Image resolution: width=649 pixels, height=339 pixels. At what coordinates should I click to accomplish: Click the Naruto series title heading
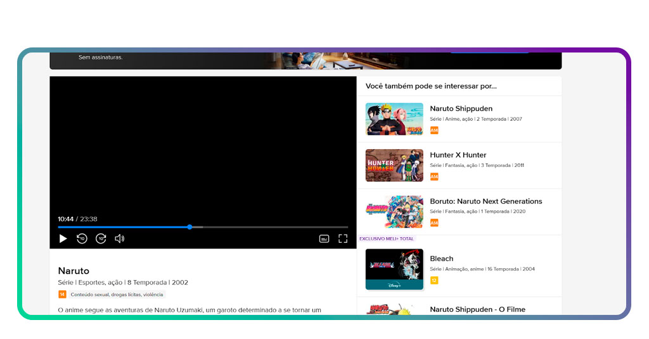coord(74,271)
